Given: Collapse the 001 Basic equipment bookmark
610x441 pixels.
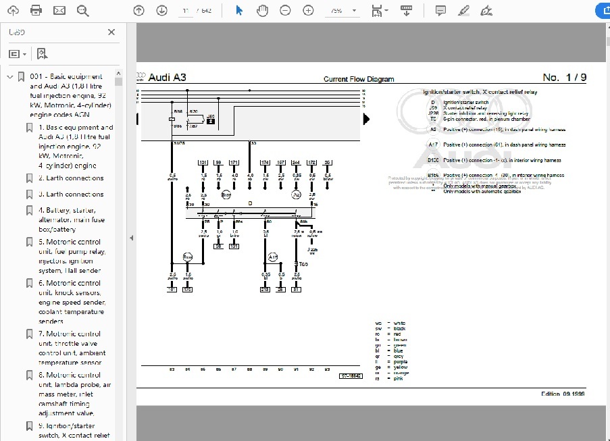Looking at the screenshot, I should pyautogui.click(x=10, y=76).
